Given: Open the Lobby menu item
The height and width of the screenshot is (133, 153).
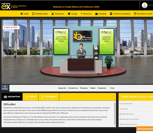Looking at the screenshot, I should pos(26,14).
